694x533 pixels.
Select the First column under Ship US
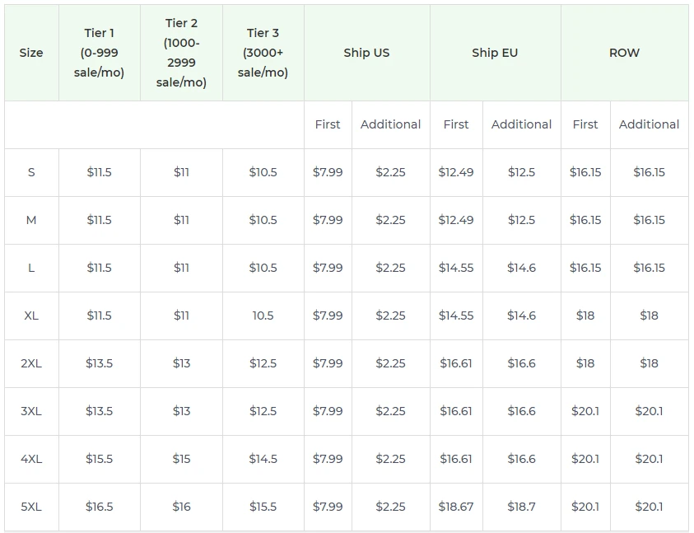(327, 124)
